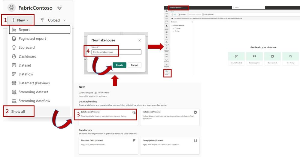This screenshot has height=157, width=300.
Task: Close the New lakehouse dialog
Action: (x=140, y=40)
